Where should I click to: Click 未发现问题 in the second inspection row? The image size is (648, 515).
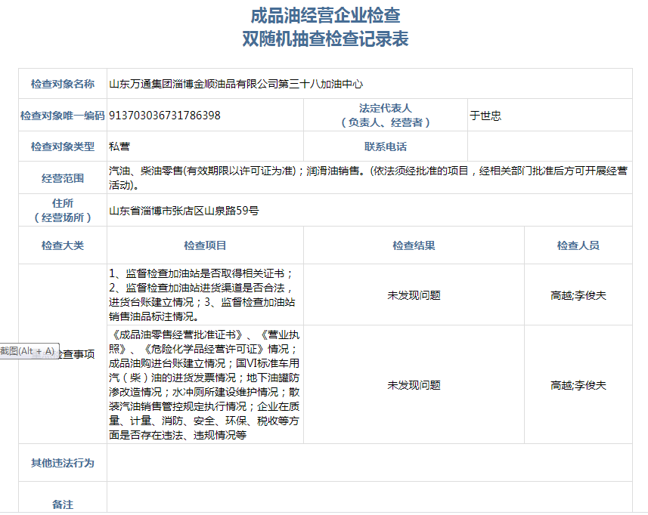(414, 385)
